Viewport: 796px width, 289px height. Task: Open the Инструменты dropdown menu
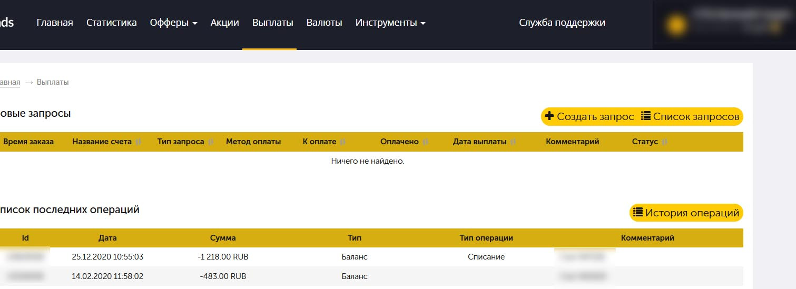point(390,23)
